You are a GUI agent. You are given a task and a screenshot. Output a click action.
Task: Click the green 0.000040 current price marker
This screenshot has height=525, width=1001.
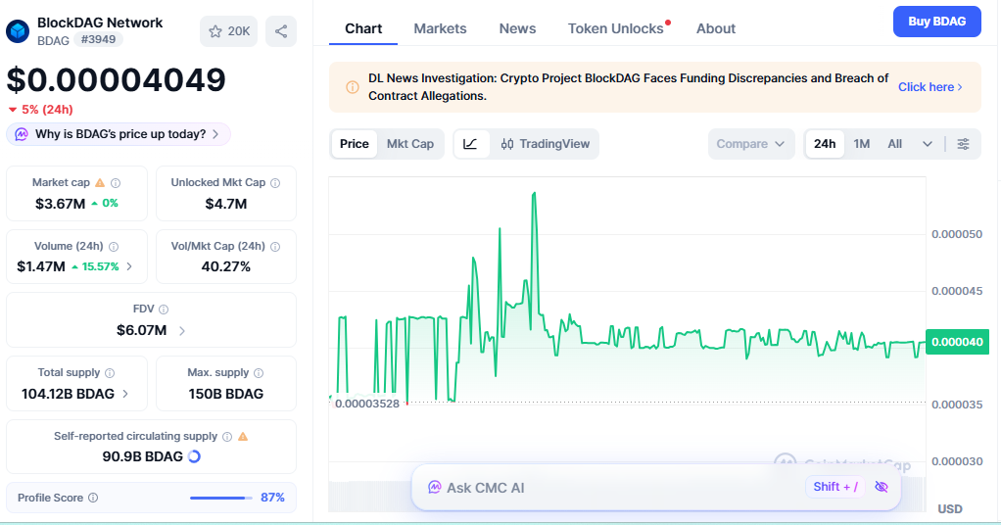pos(957,342)
